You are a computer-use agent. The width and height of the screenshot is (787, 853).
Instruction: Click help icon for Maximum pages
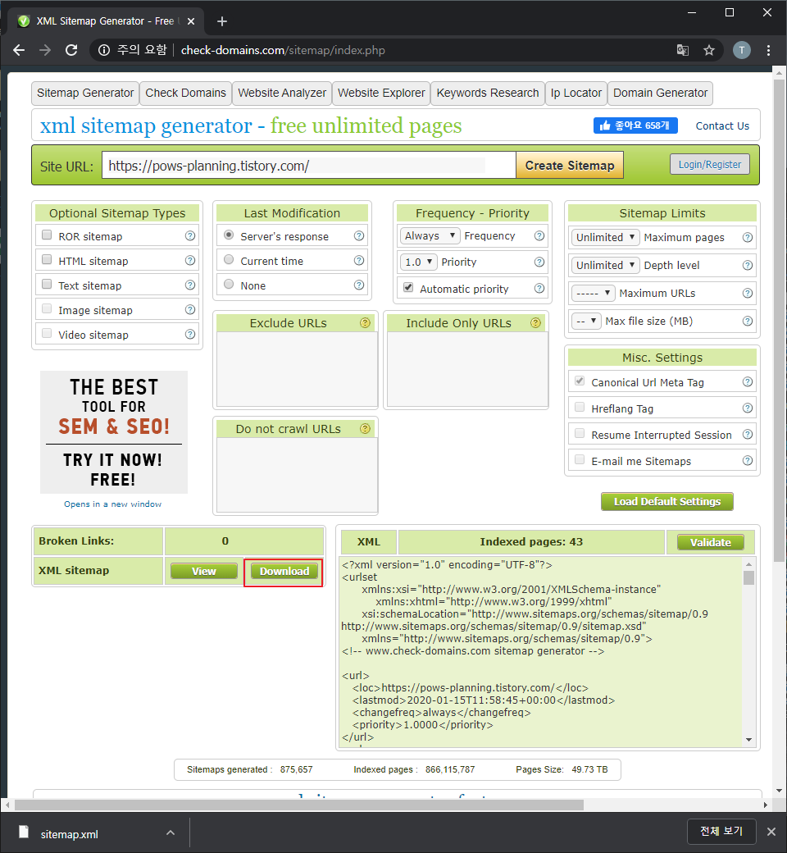pyautogui.click(x=748, y=237)
